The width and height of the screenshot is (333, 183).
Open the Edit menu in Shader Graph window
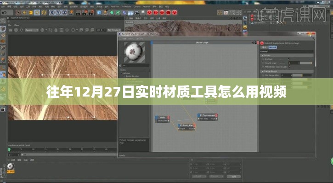(124, 38)
